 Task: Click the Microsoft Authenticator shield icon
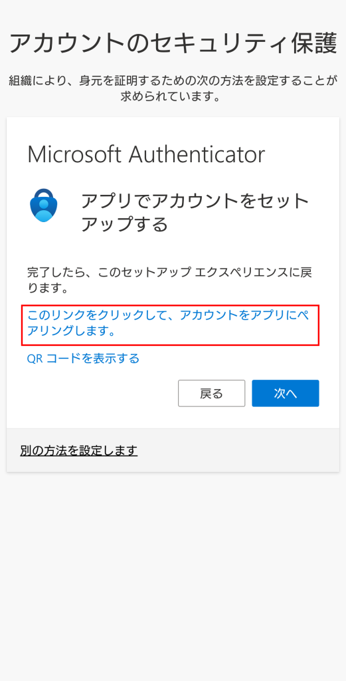(44, 205)
